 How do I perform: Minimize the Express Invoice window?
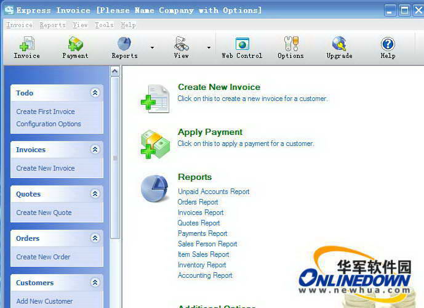point(390,10)
